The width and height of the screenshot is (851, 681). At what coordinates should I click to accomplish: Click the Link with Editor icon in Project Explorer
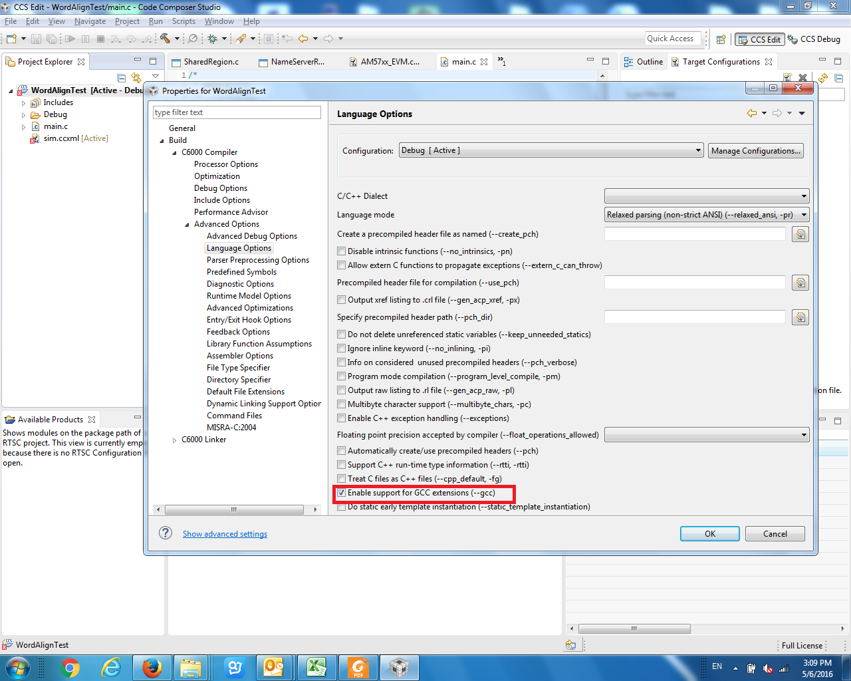pos(136,77)
